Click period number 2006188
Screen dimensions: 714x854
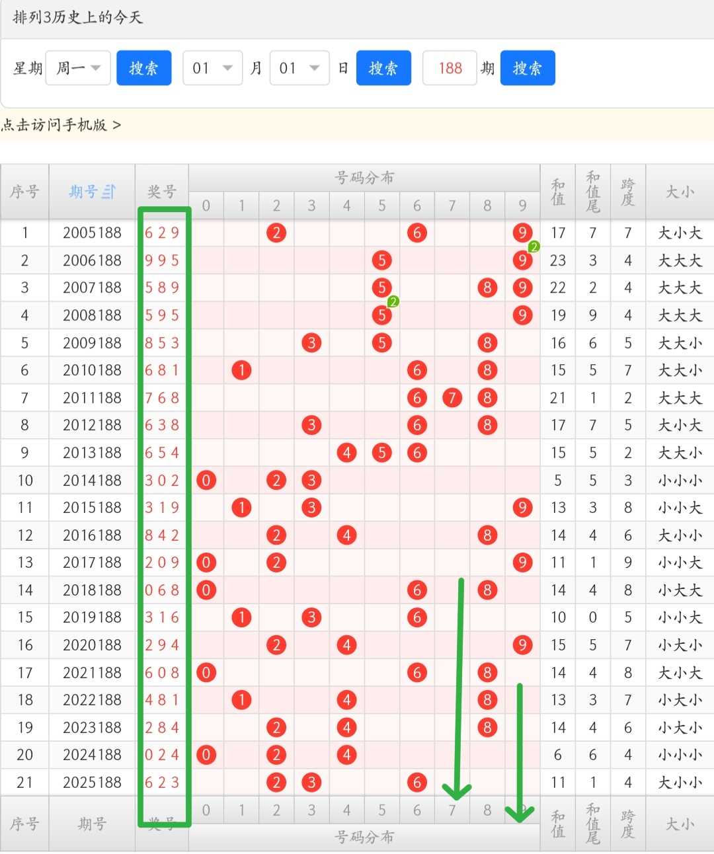click(x=93, y=260)
